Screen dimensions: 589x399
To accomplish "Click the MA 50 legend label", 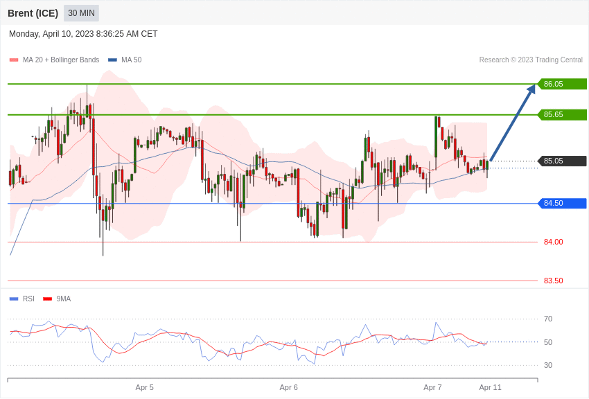I will point(132,60).
